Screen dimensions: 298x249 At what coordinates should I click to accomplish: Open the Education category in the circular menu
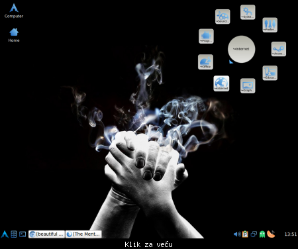click(x=270, y=73)
